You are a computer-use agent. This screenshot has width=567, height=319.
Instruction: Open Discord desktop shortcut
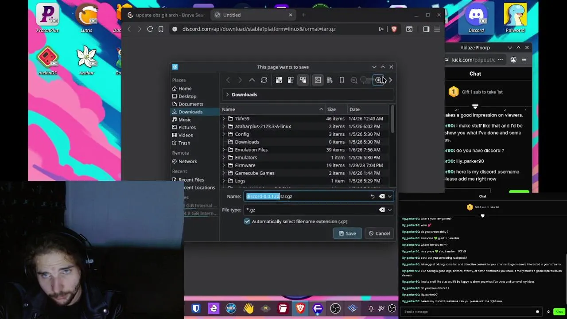(x=476, y=18)
